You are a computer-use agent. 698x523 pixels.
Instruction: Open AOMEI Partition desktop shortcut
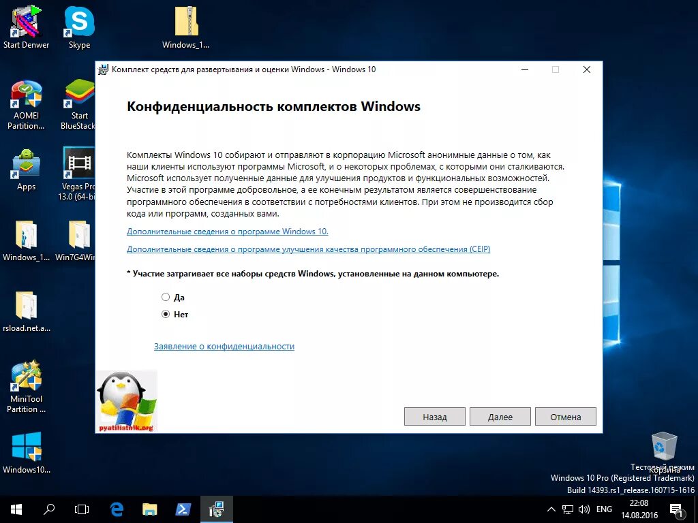tap(27, 104)
